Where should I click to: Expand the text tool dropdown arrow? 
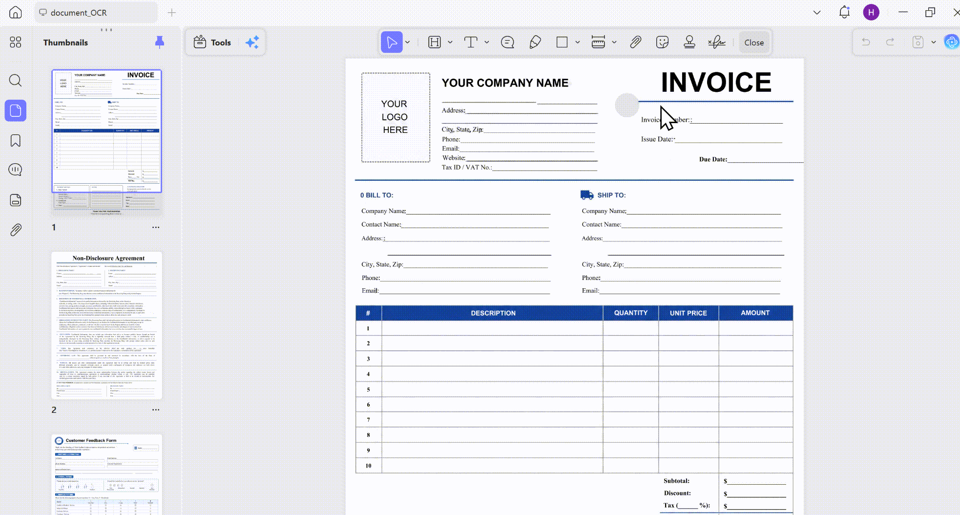pos(486,43)
